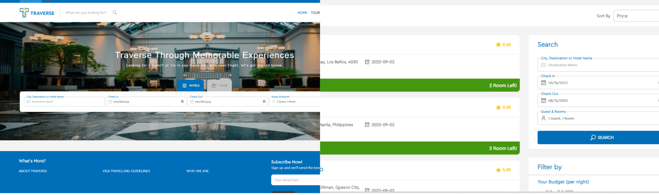Click the Guest & Rooms person icon in hero
This screenshot has width=659, height=195.
coord(273,101)
